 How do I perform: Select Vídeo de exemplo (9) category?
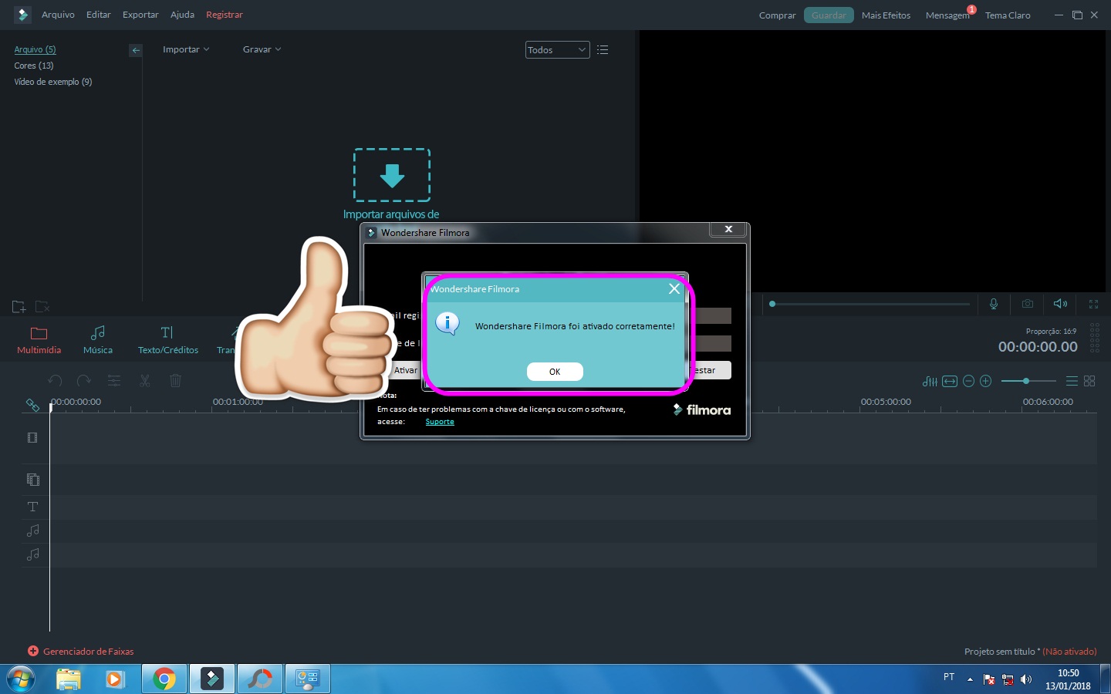53,82
